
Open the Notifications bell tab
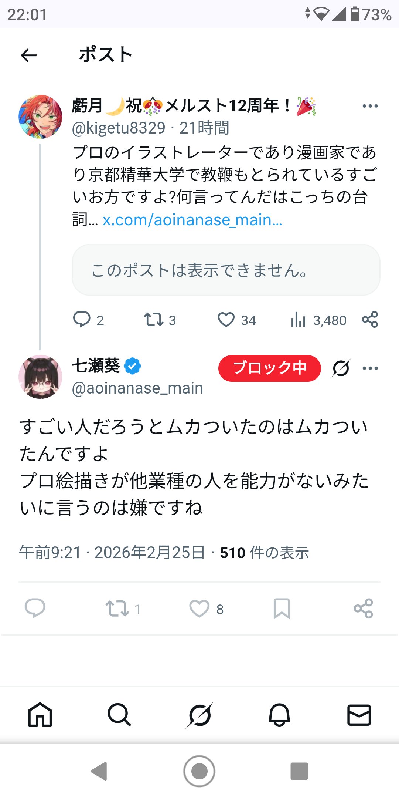click(279, 715)
